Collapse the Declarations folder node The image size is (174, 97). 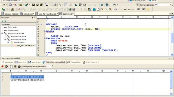pyautogui.click(x=8, y=43)
